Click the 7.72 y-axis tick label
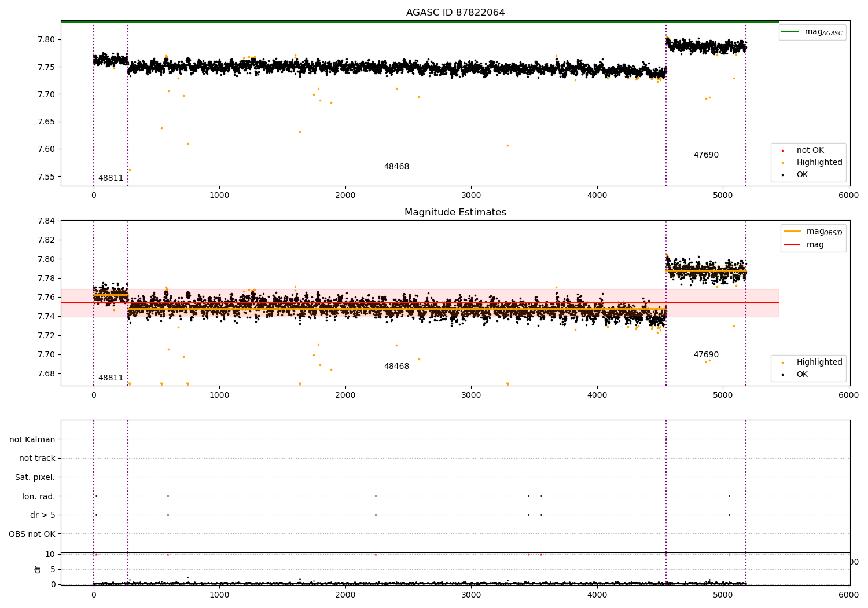Screen dimensions: 868x608 [x=47, y=335]
